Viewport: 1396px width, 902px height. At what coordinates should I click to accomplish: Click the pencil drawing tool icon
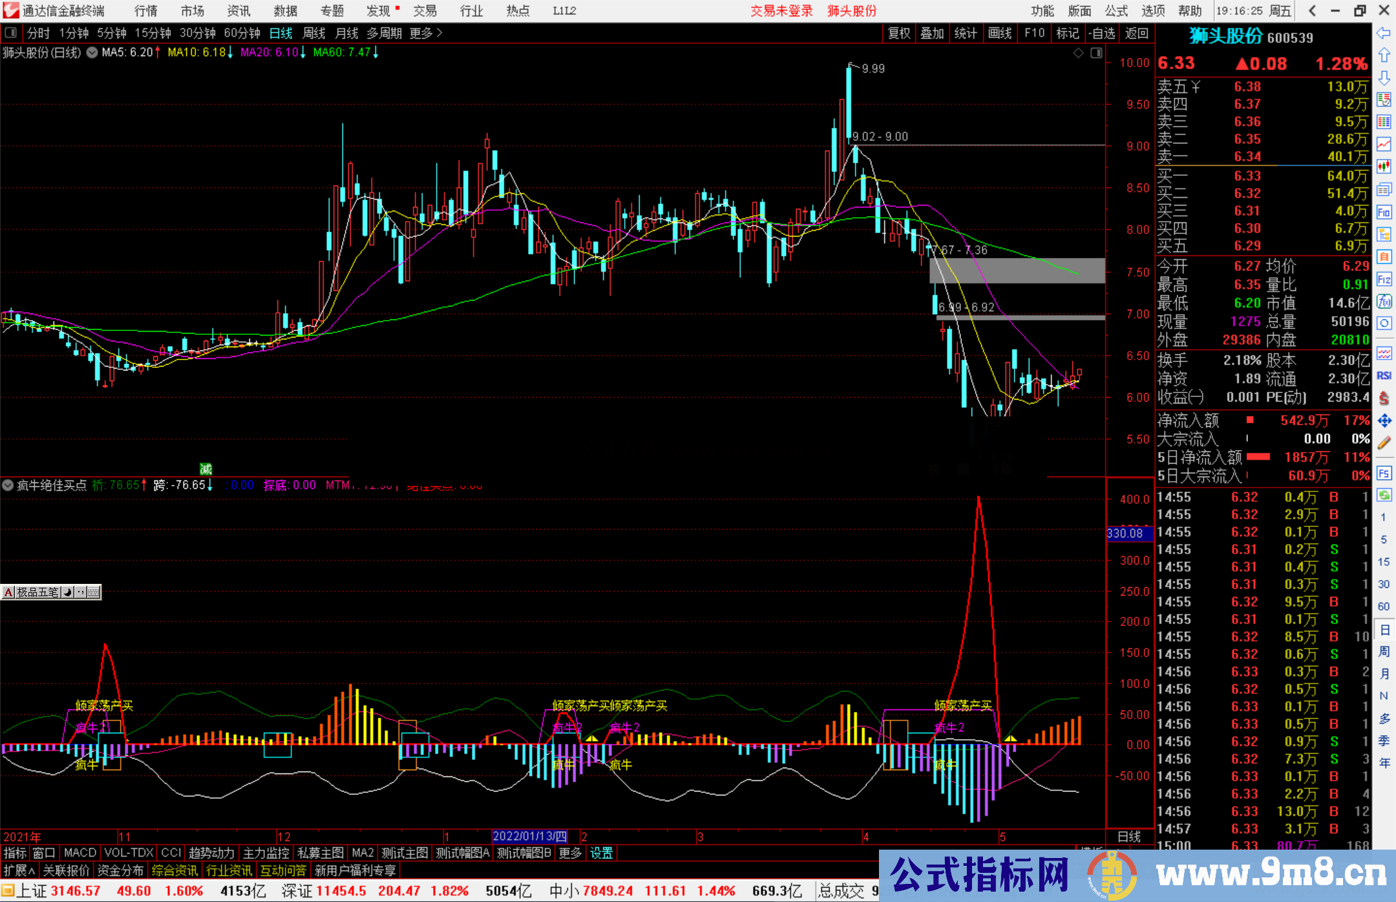pos(1384,443)
